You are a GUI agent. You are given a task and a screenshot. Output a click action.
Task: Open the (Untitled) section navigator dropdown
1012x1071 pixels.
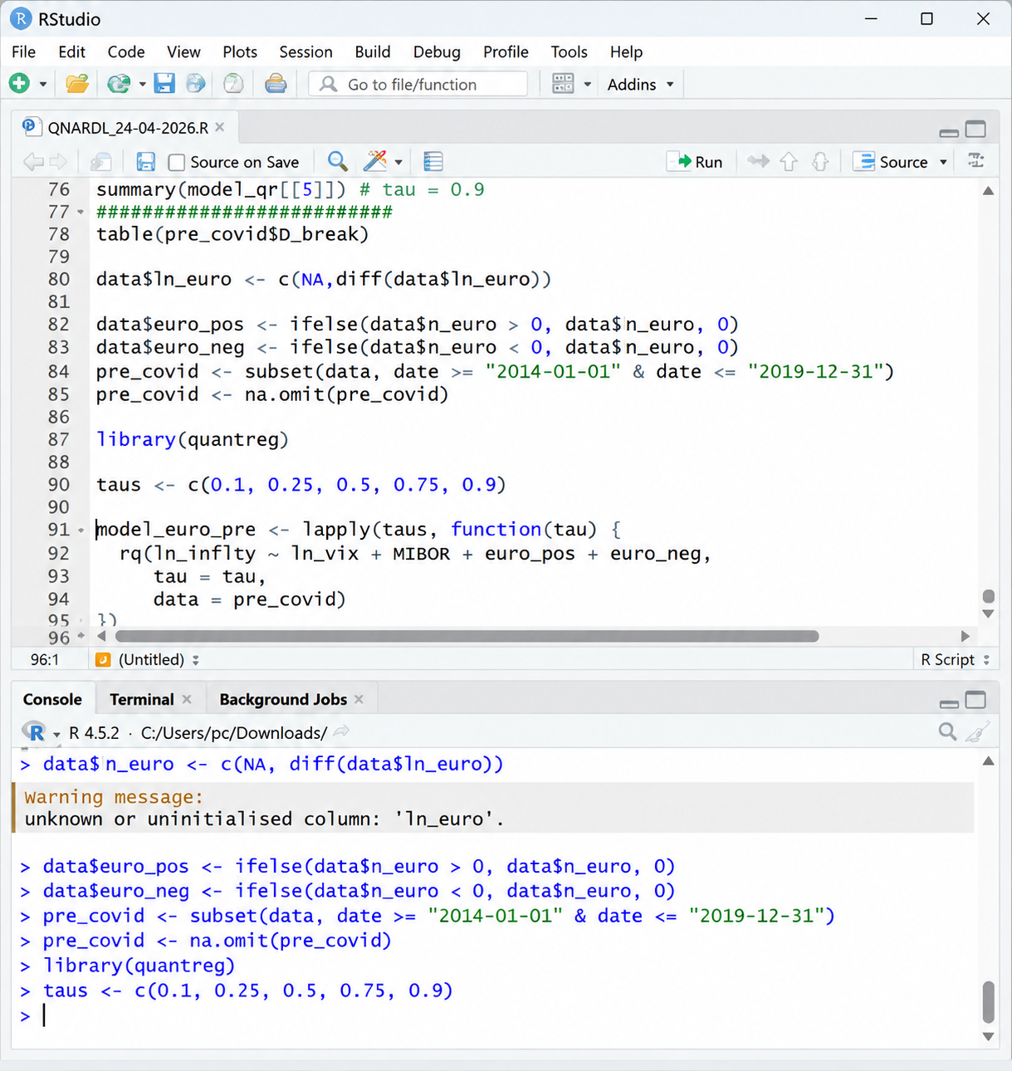[x=148, y=659]
